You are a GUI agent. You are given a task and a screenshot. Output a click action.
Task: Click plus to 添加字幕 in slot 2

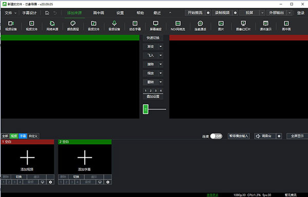(x=85, y=157)
